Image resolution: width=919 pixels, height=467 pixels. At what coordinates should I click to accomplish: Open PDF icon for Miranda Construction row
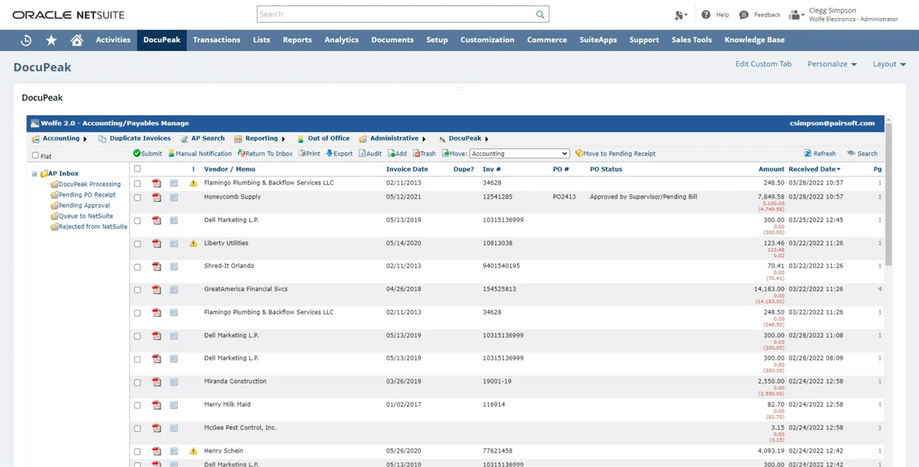click(156, 382)
